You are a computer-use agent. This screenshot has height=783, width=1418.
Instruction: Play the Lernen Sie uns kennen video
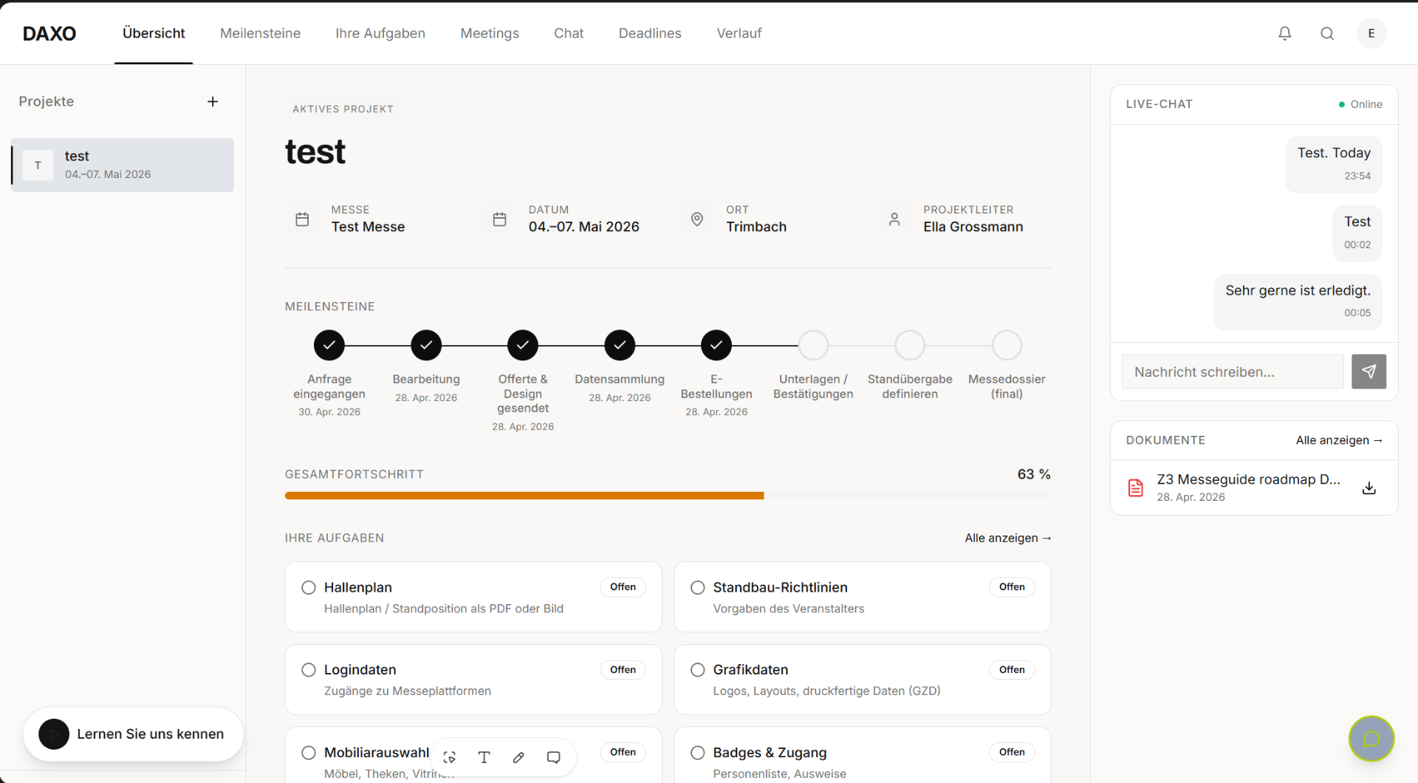click(54, 734)
